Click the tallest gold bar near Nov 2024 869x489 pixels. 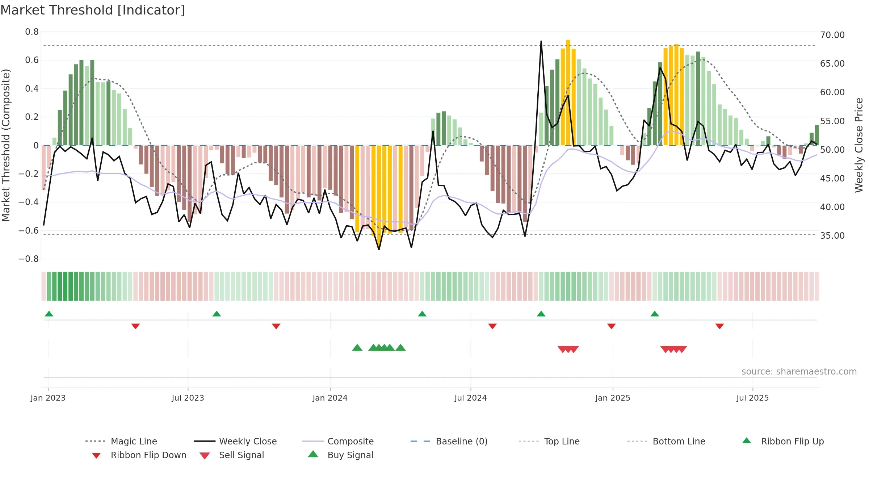pyautogui.click(x=568, y=92)
